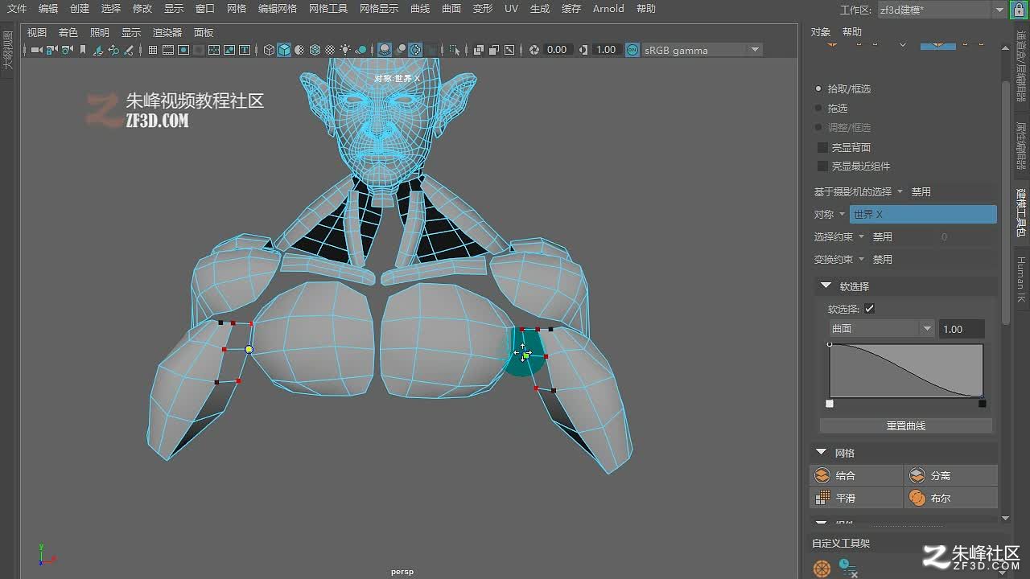Click the gamma value 1.00 field
This screenshot has height=579, width=1030.
click(x=606, y=50)
